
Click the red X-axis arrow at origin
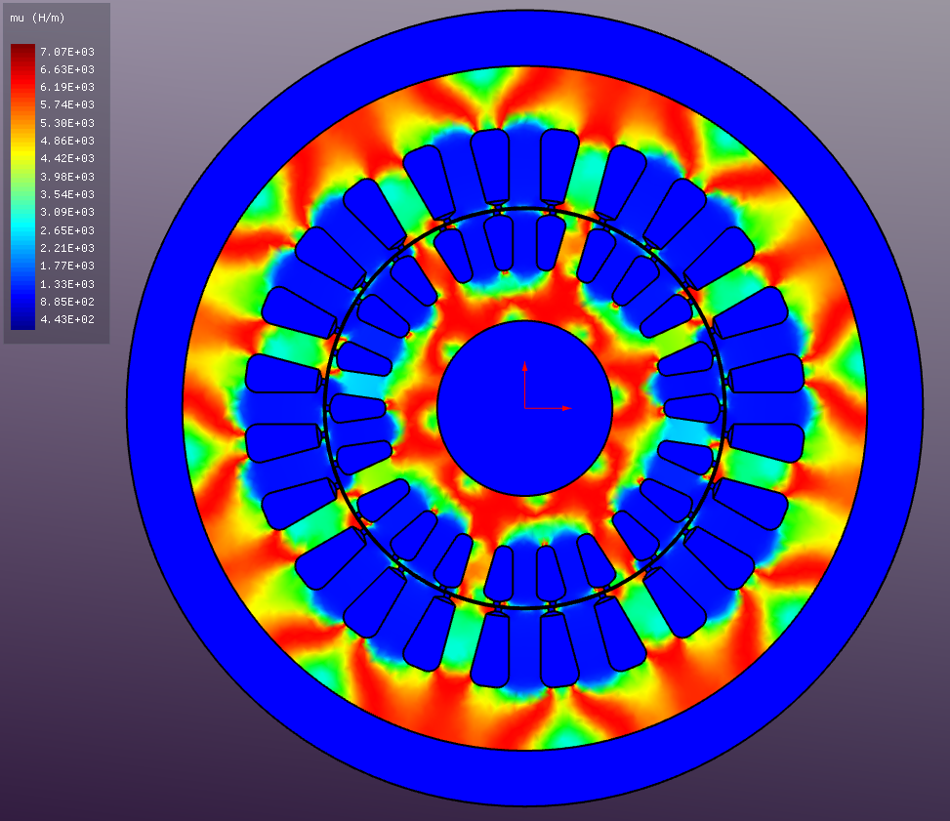(x=568, y=408)
